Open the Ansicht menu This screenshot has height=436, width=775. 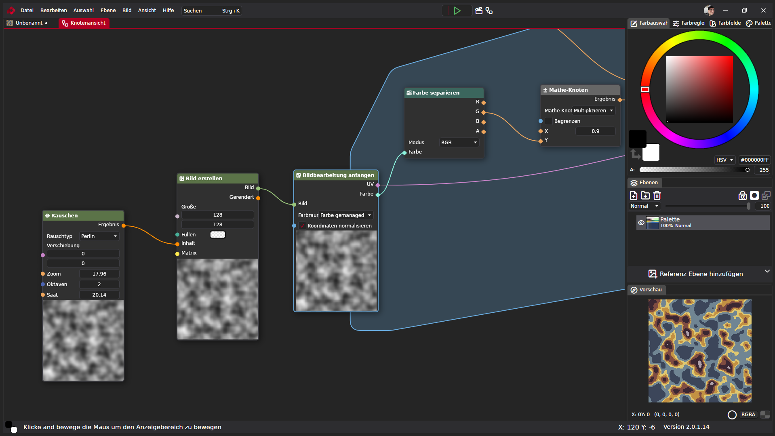[147, 11]
